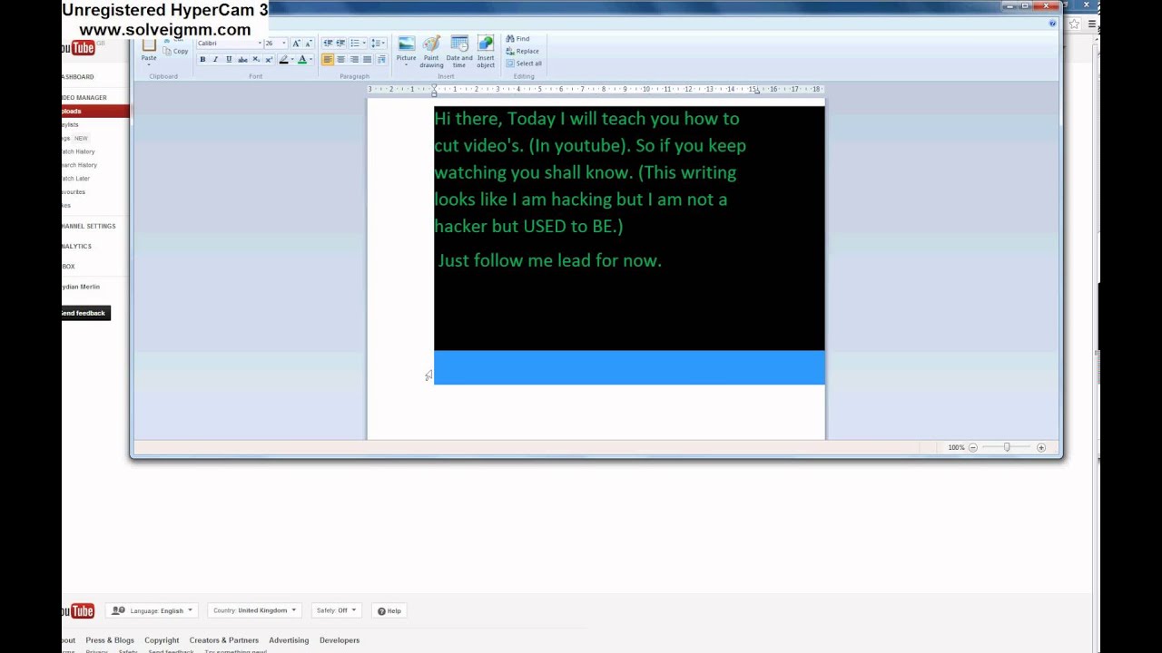The width and height of the screenshot is (1162, 653).
Task: Toggle Underline formatting
Action: click(229, 60)
